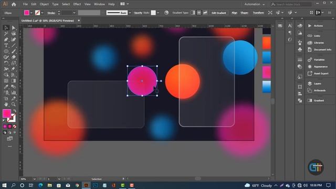This screenshot has width=336, height=189.
Task: Select the Type tool
Action: coord(6,46)
